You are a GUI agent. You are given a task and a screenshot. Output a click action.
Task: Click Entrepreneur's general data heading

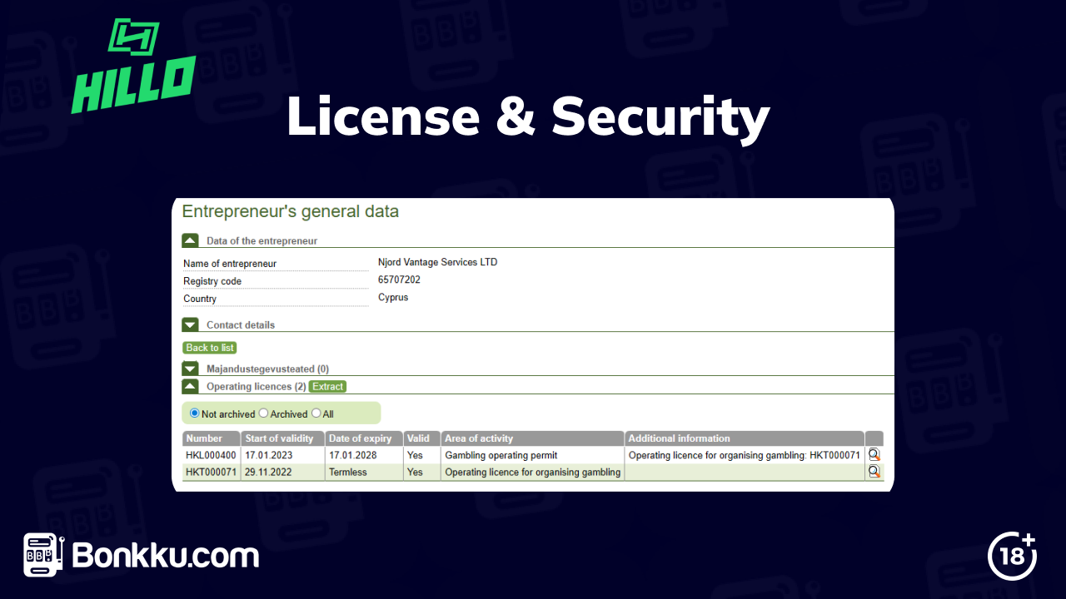(291, 211)
